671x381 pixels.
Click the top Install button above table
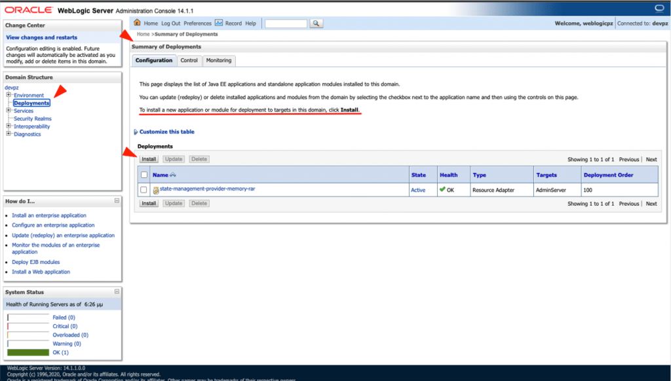[149, 159]
